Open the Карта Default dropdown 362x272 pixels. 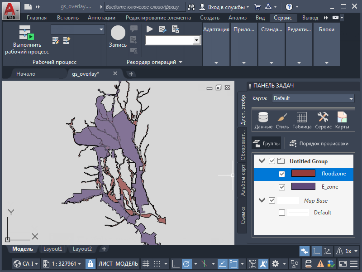(313, 98)
